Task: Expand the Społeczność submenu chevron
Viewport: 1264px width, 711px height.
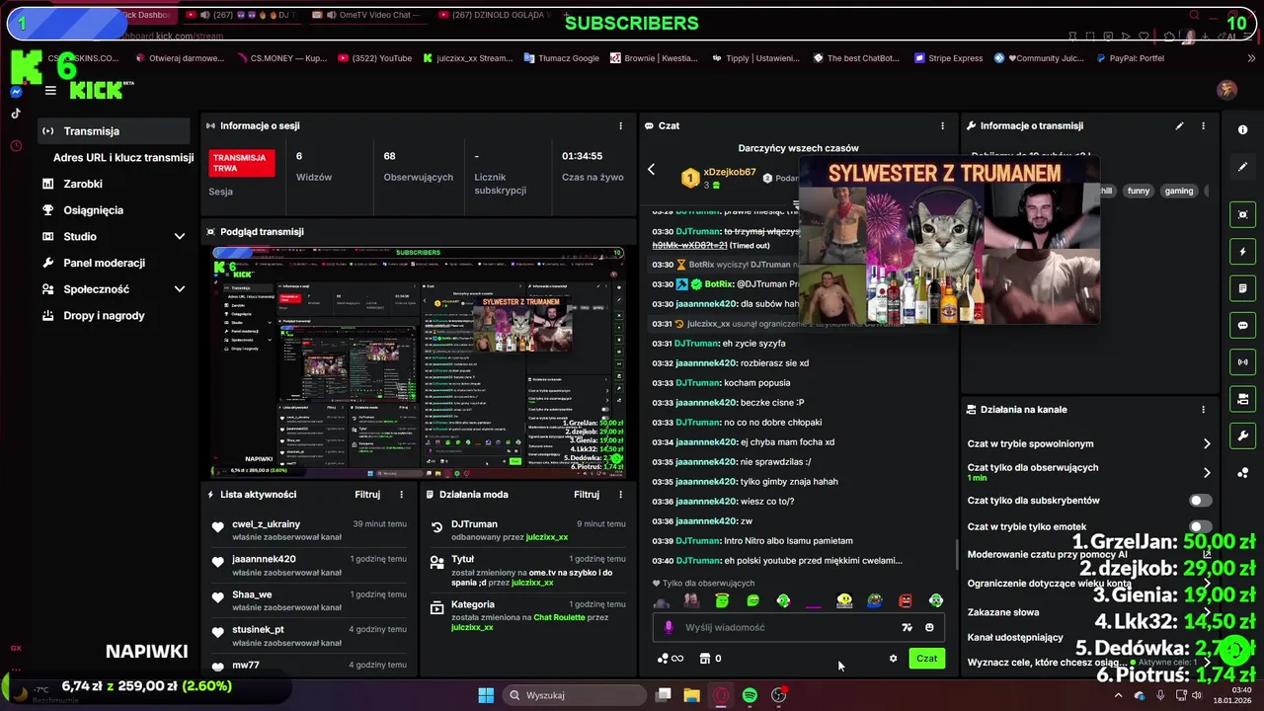Action: pos(180,289)
